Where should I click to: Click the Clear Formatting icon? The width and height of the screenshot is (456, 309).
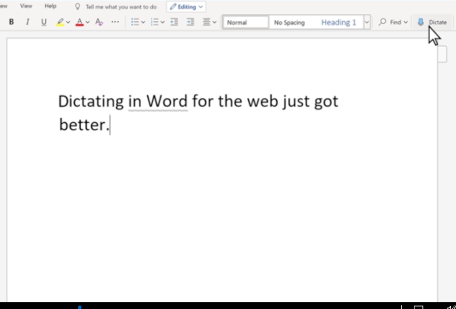pos(99,22)
